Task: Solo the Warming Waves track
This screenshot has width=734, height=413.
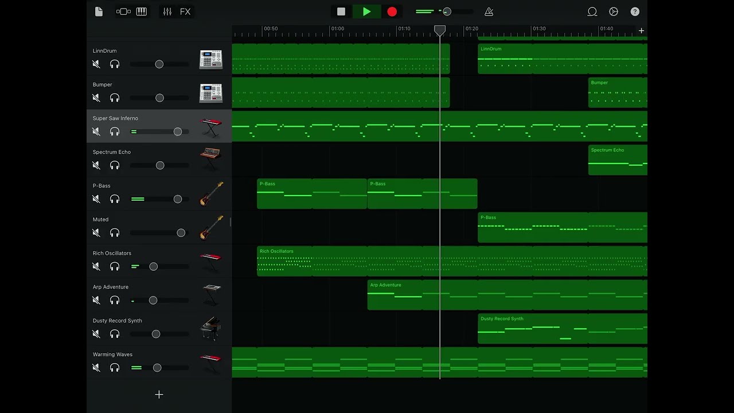Action: tap(115, 368)
